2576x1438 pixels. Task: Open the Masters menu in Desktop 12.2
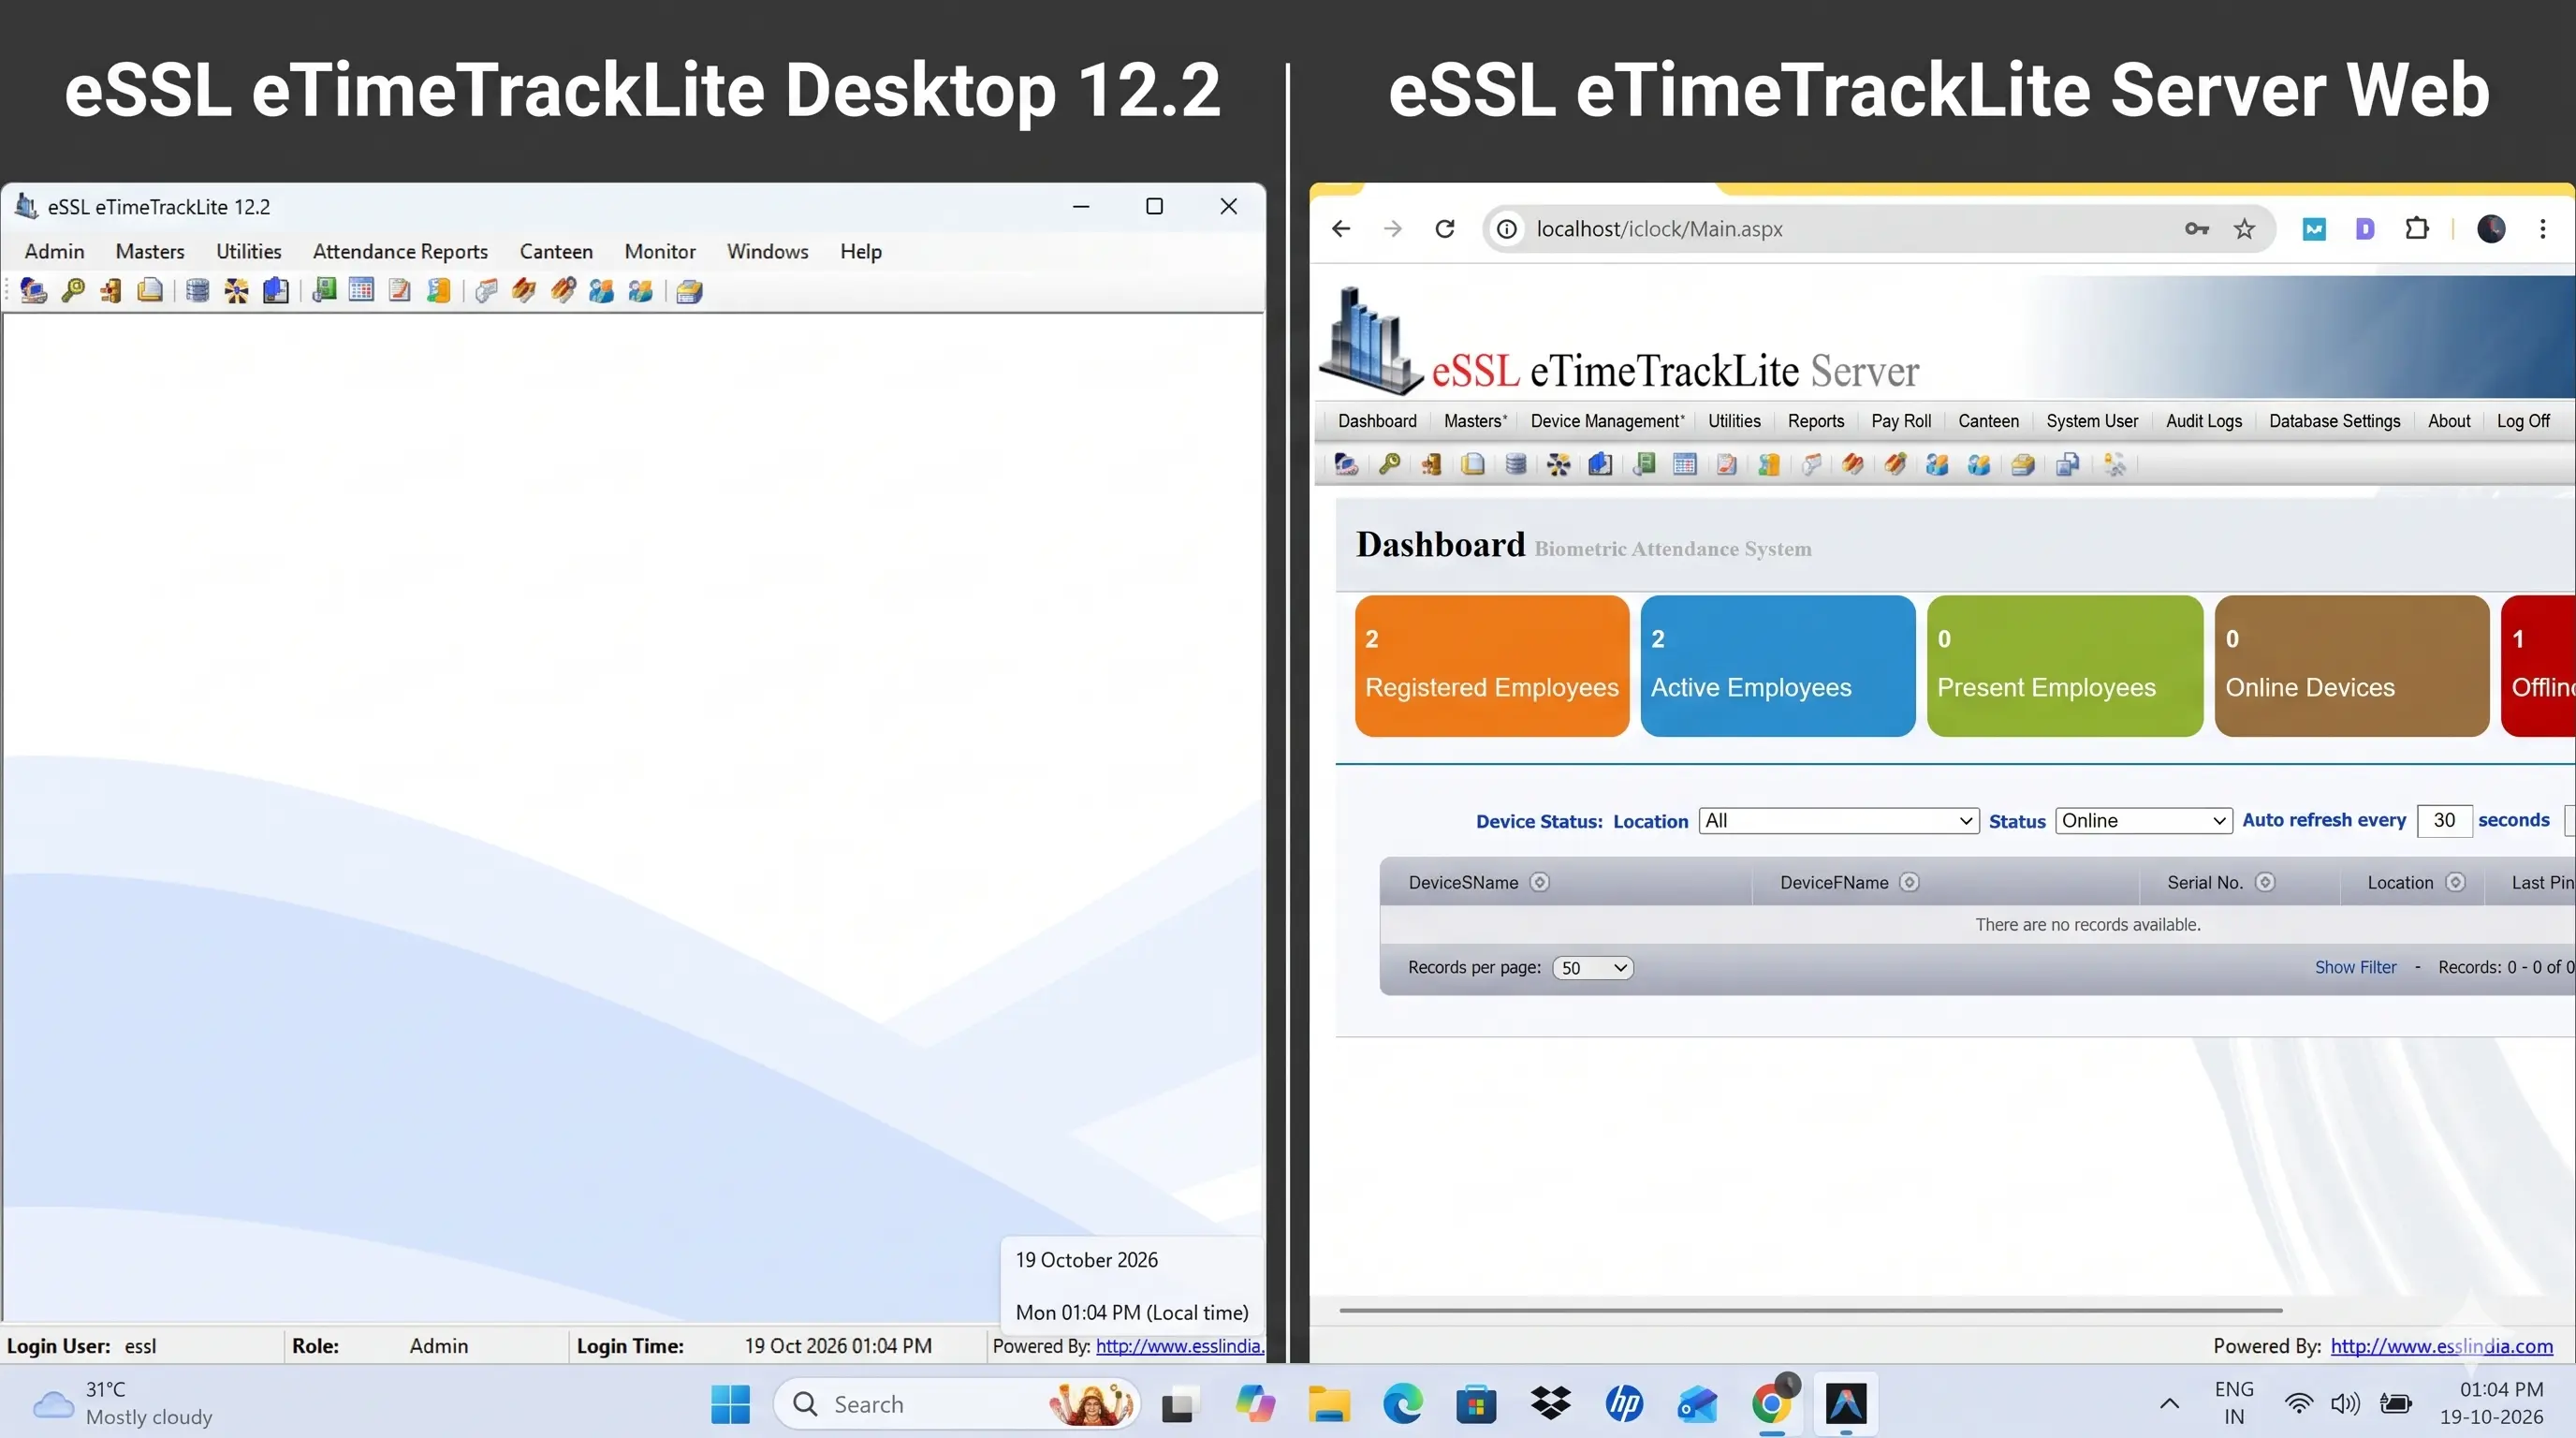150,252
